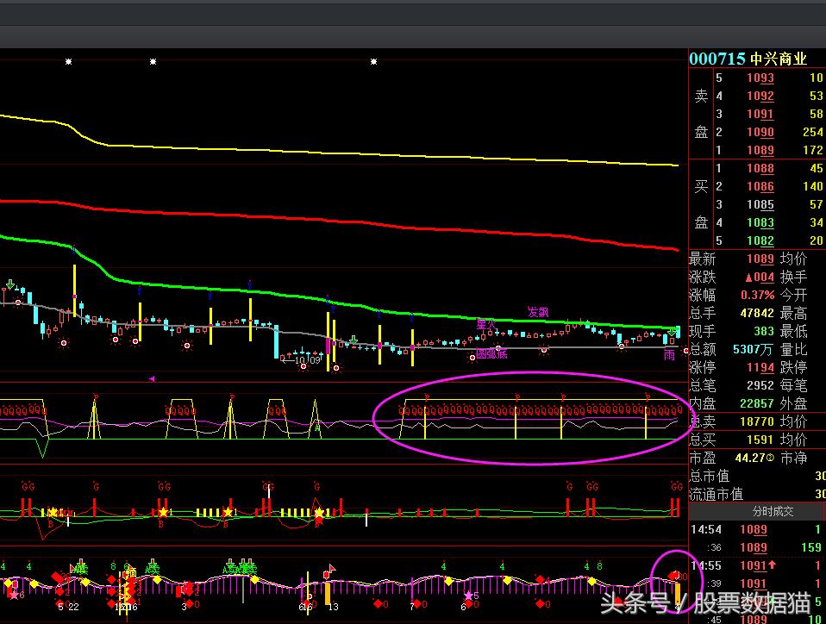Viewport: 826px width, 624px height.
Task: Select sell level 2 price 1090
Action: (760, 132)
